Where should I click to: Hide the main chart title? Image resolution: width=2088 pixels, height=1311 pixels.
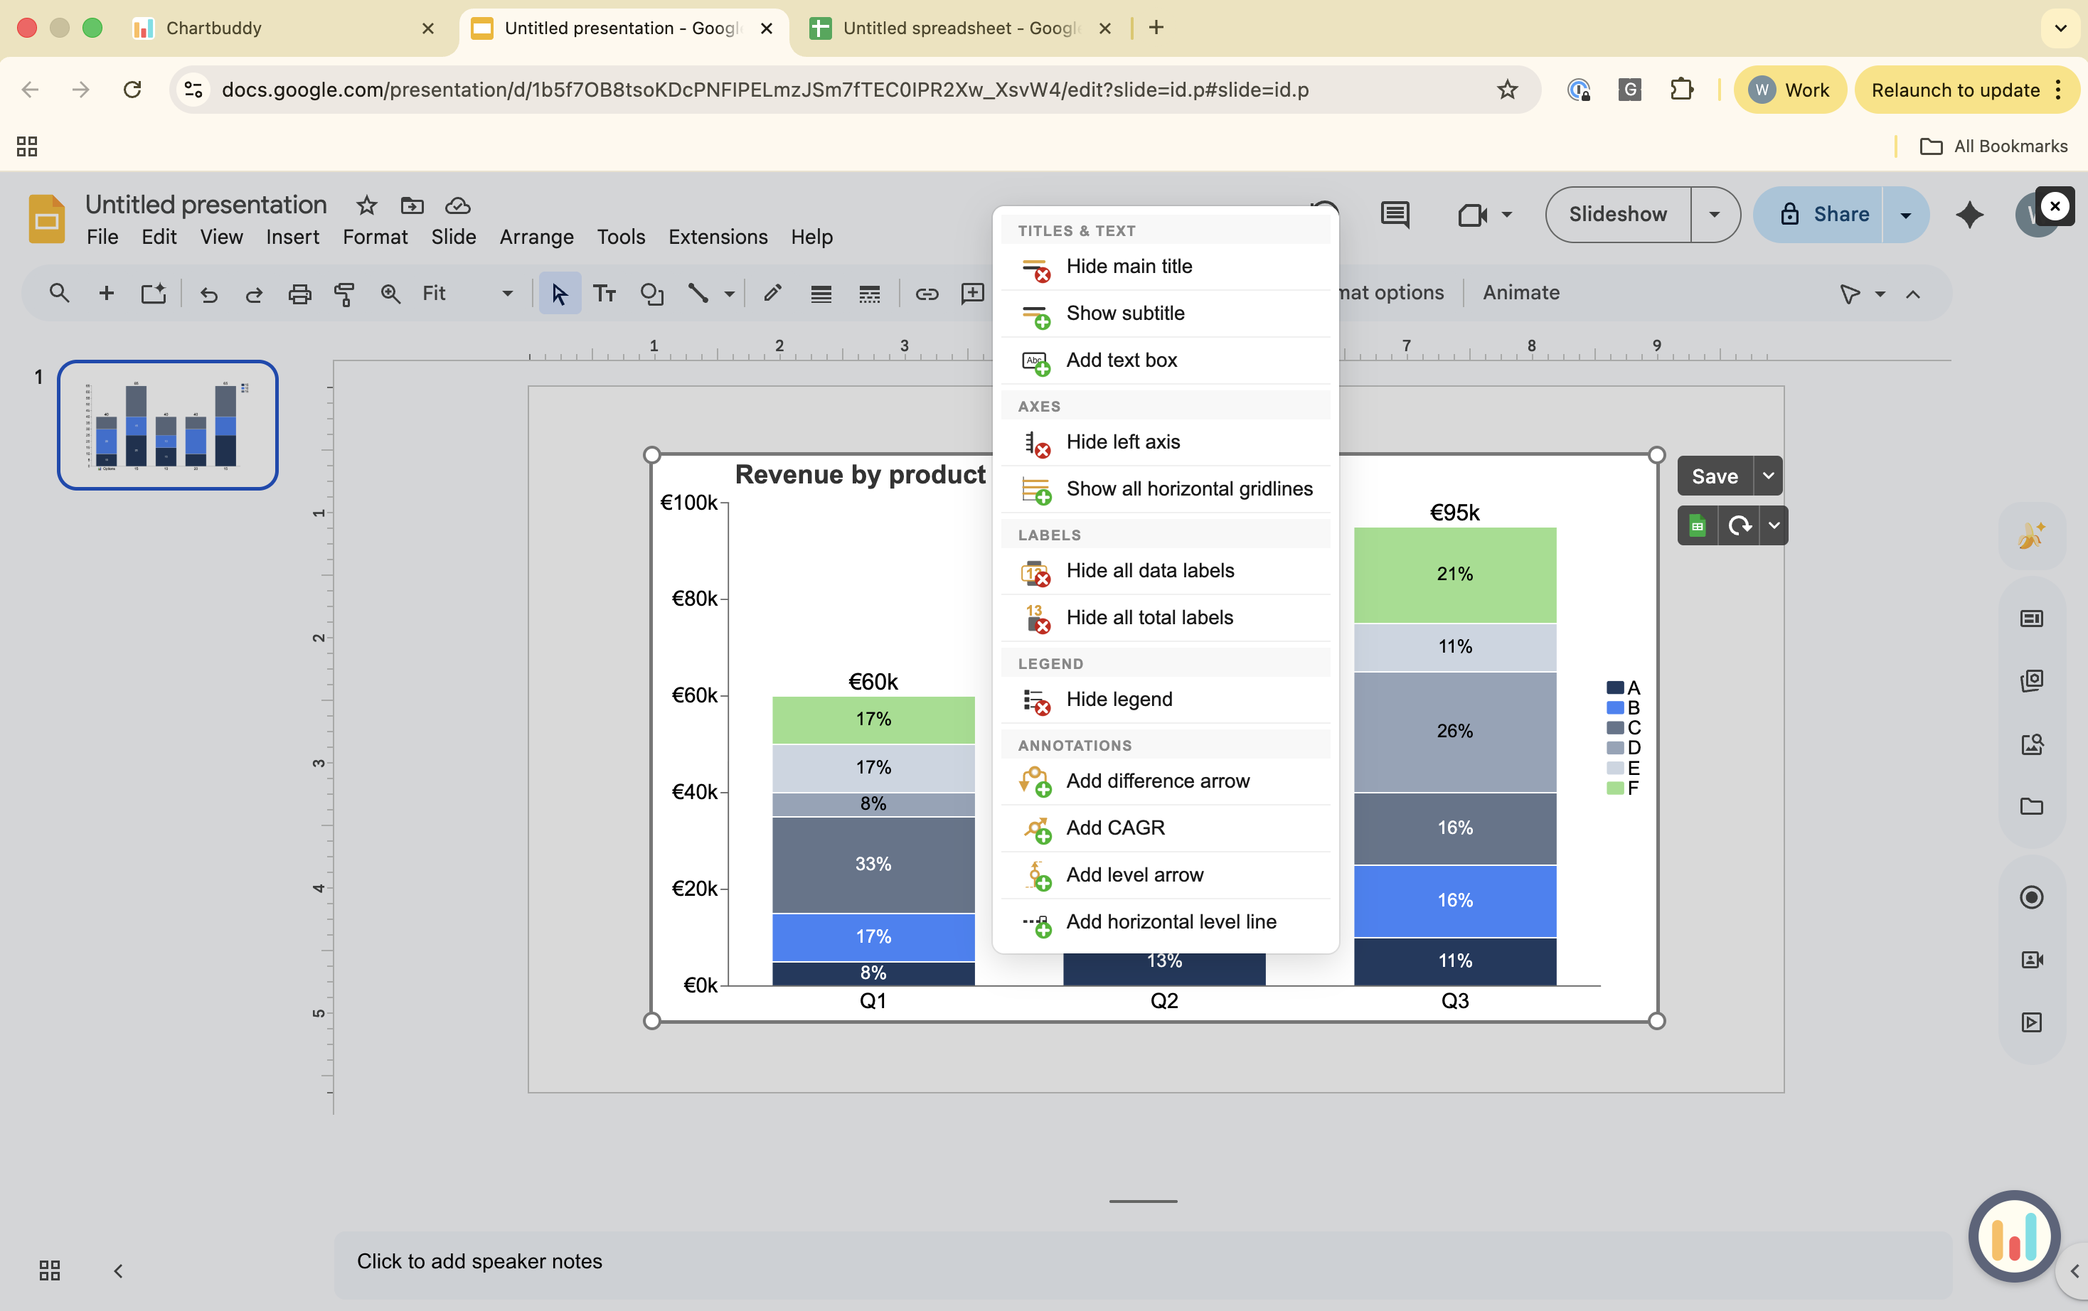[x=1129, y=266]
